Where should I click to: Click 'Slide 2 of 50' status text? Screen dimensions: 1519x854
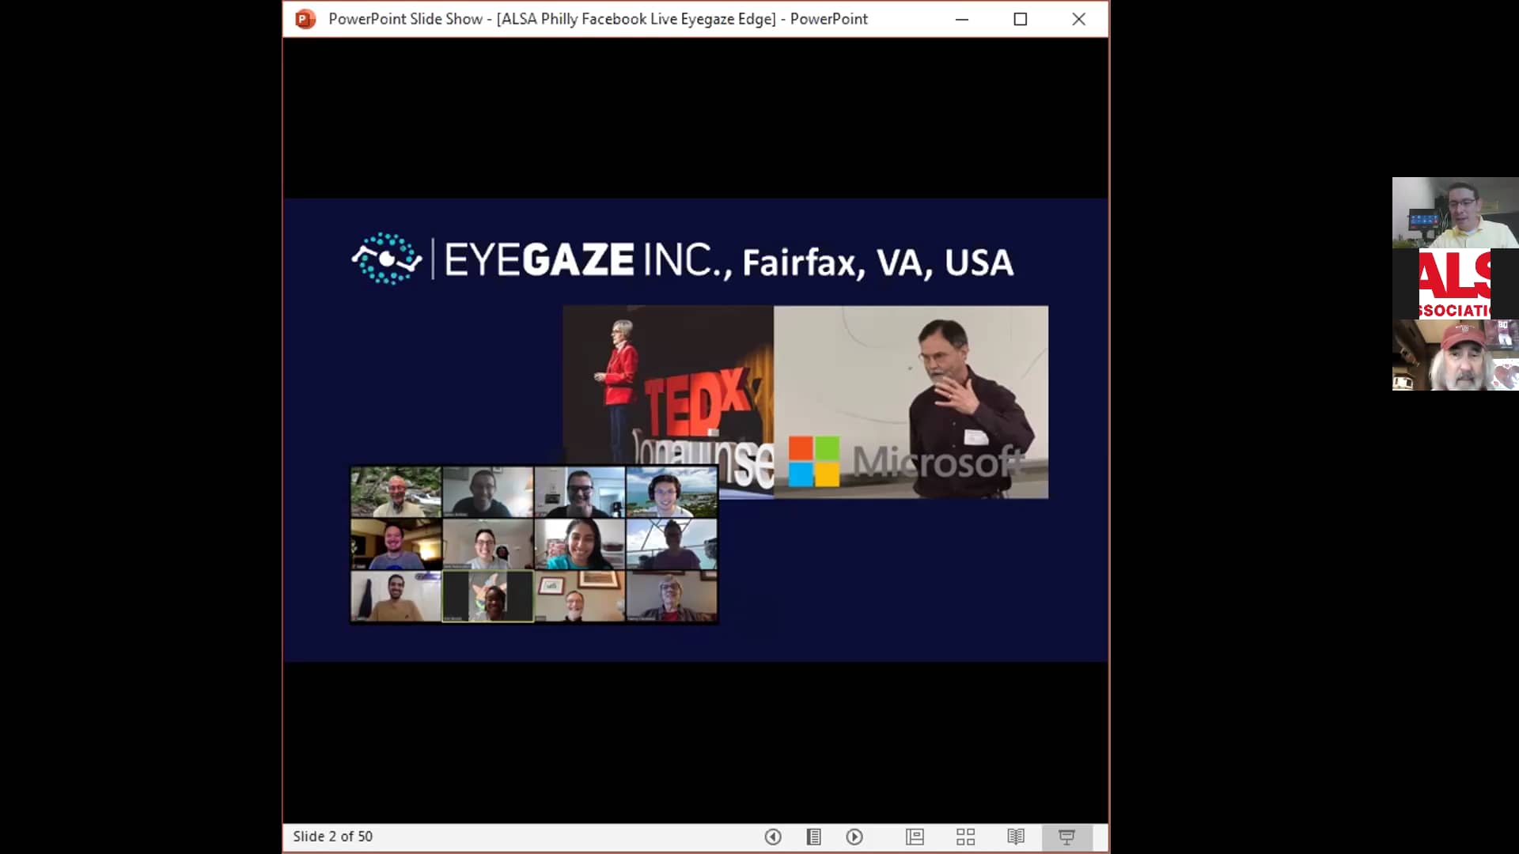[x=332, y=837]
